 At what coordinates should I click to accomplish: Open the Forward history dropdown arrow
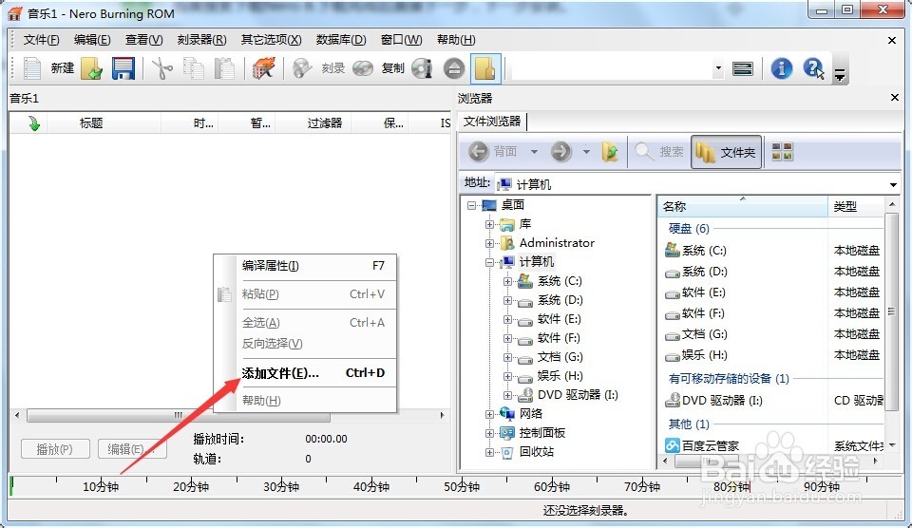click(586, 152)
